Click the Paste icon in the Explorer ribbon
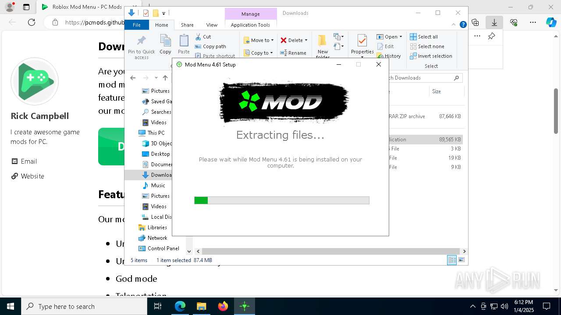This screenshot has height=315, width=561. [x=184, y=45]
